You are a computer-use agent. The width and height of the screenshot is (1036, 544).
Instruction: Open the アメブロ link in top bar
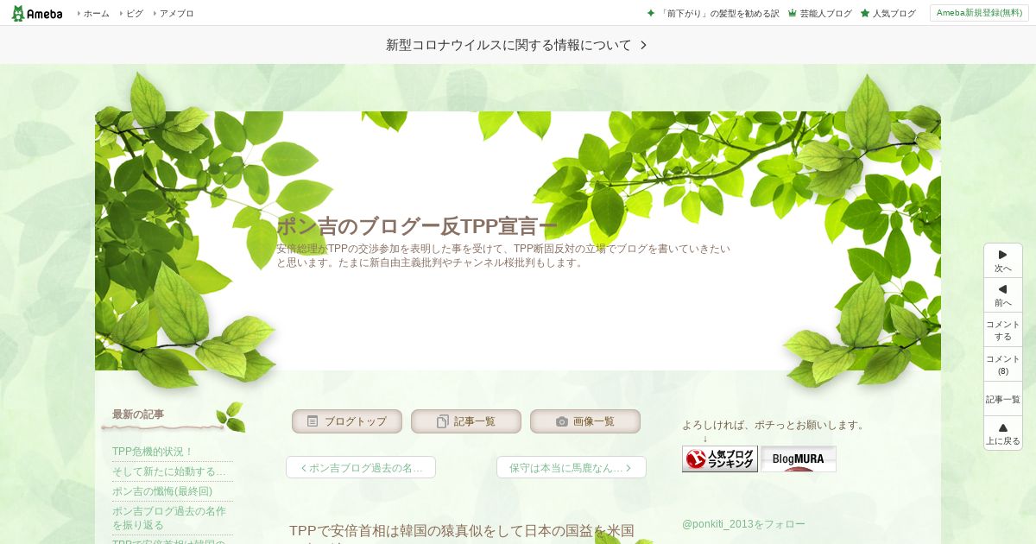[x=176, y=14]
